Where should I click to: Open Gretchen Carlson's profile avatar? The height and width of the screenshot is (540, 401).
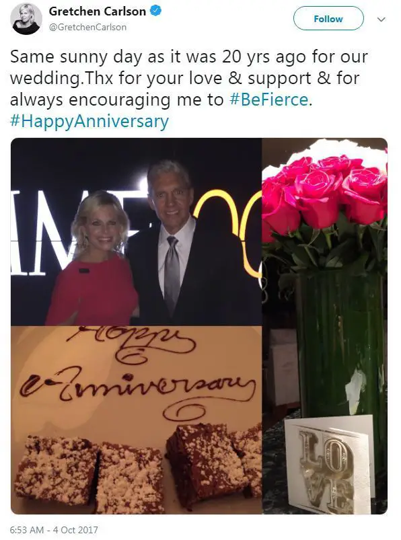26,20
